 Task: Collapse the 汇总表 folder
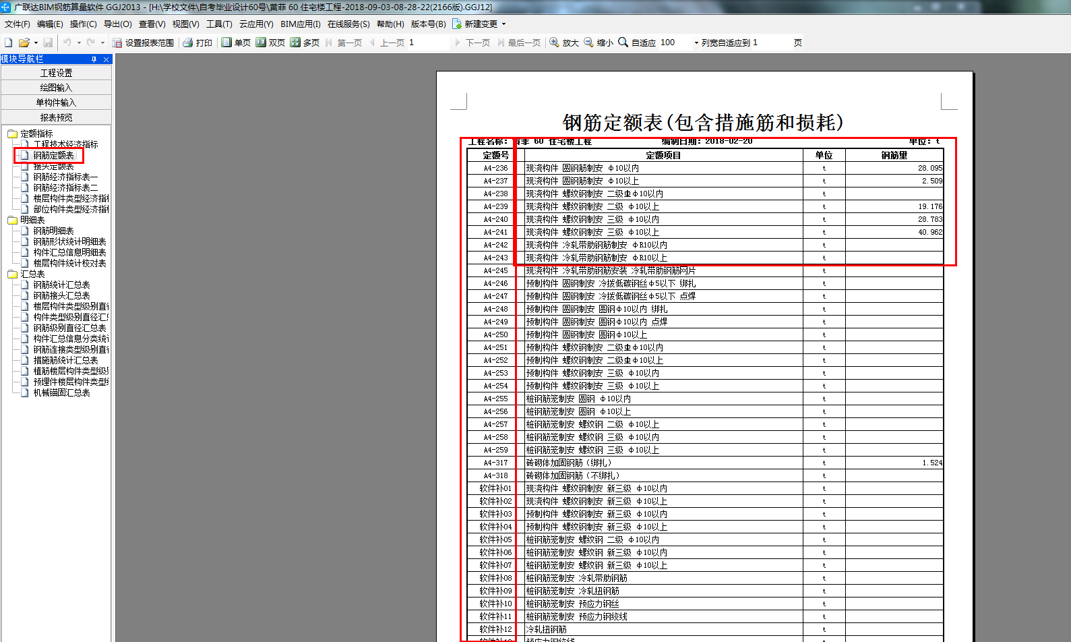point(12,274)
